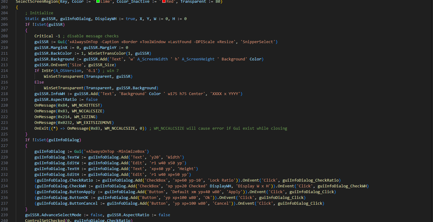Image resolution: width=433 pixels, height=222 pixels.
Task: Click line number 203 in the gutter
Action: [4, 7]
